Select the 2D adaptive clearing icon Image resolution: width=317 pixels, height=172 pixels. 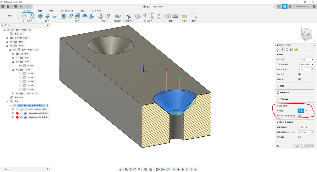40,16
